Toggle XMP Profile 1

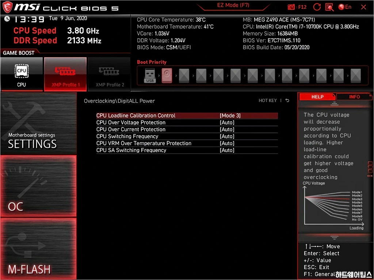tap(65, 74)
